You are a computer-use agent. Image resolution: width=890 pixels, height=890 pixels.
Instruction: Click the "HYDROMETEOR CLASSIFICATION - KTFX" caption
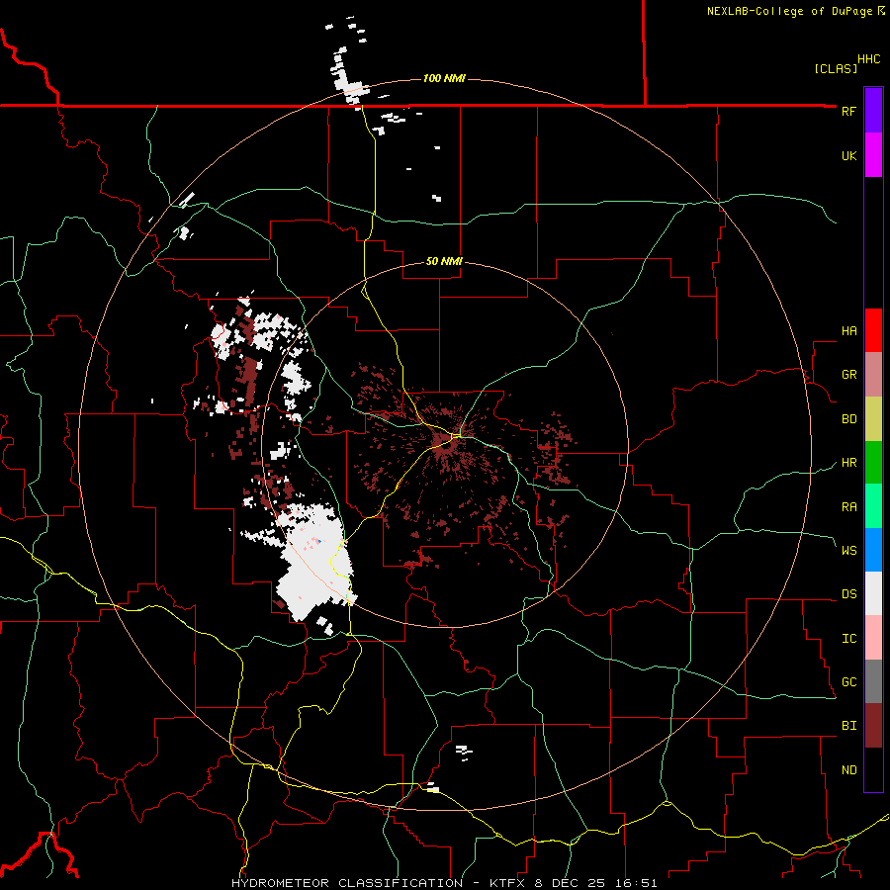pyautogui.click(x=381, y=883)
